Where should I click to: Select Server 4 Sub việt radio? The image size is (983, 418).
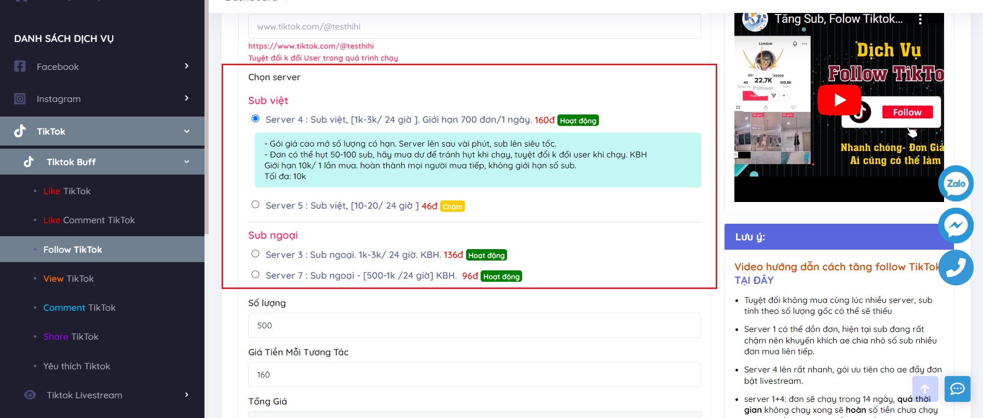tap(255, 119)
